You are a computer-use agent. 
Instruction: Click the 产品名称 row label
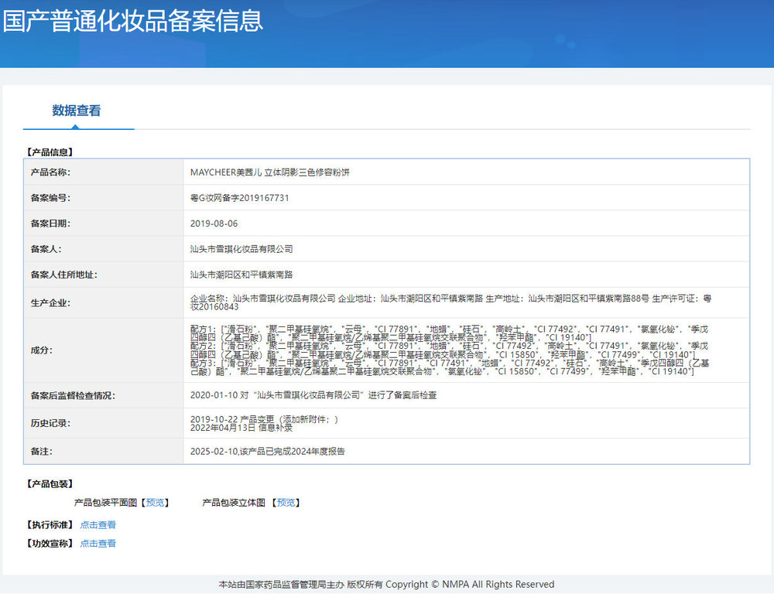(50, 172)
